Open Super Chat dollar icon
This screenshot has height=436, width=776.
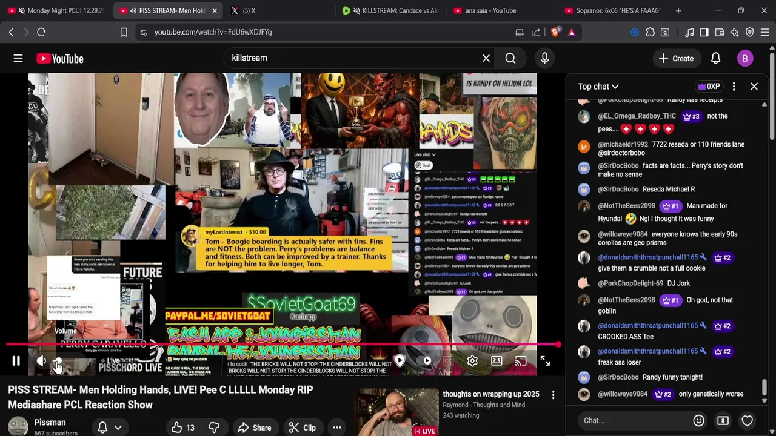click(x=723, y=420)
